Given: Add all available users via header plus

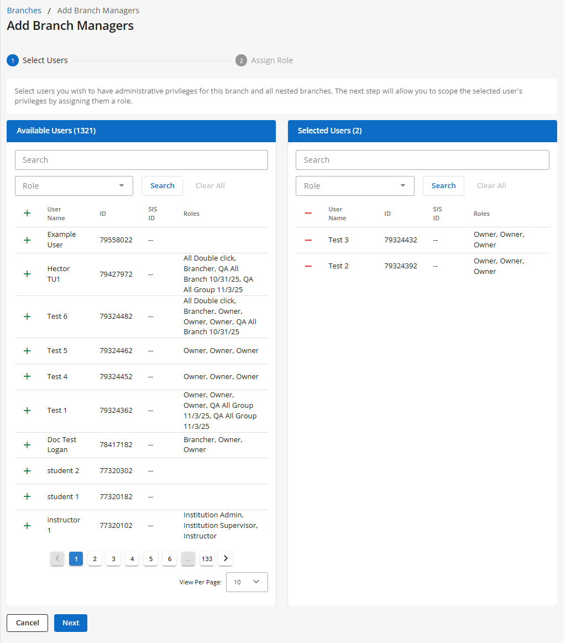Looking at the screenshot, I should 27,214.
